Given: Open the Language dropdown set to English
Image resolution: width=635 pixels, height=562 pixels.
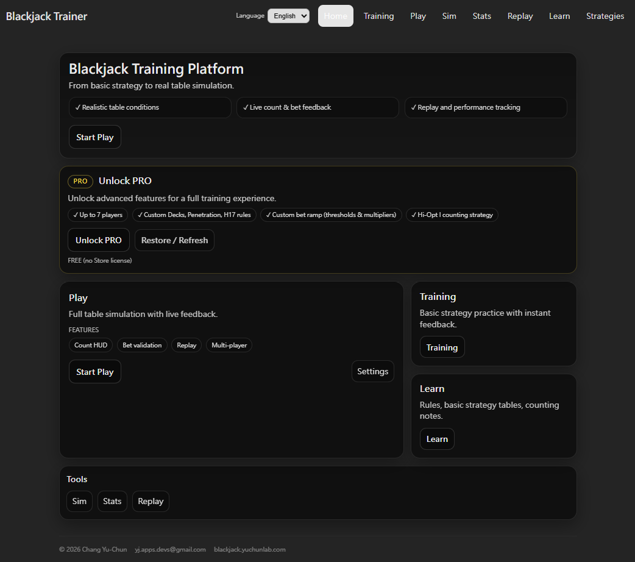Looking at the screenshot, I should (288, 16).
